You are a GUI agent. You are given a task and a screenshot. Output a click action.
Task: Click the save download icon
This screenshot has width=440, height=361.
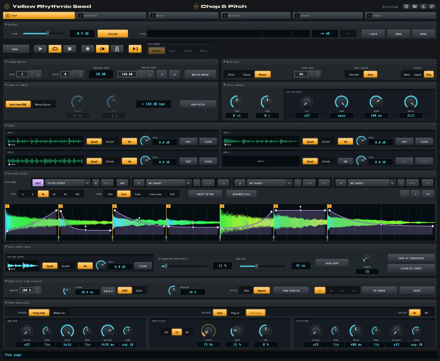[x=423, y=6]
